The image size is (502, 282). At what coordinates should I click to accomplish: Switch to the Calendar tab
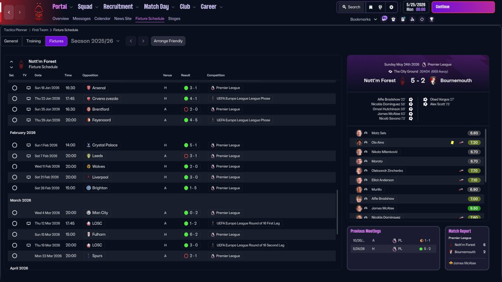click(102, 19)
